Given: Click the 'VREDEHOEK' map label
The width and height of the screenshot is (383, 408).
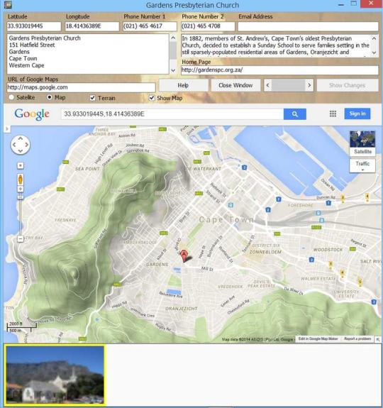Looking at the screenshot, I should (230, 287).
